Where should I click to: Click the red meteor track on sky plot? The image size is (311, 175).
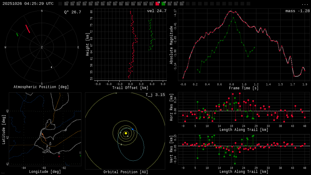pyautogui.click(x=28, y=29)
